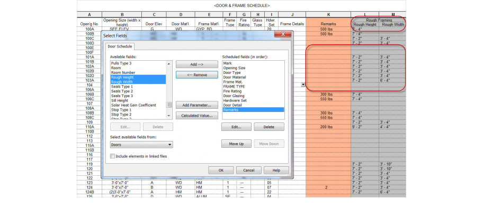Viewport: 483px width, 208px height.
Task: Click the 9' - 2" rough height cell
Action: click(x=365, y=127)
